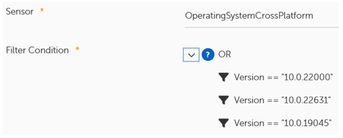Viewport: 343px width, 138px height.
Task: Click the "10.0.22631" version value
Action: (306, 100)
